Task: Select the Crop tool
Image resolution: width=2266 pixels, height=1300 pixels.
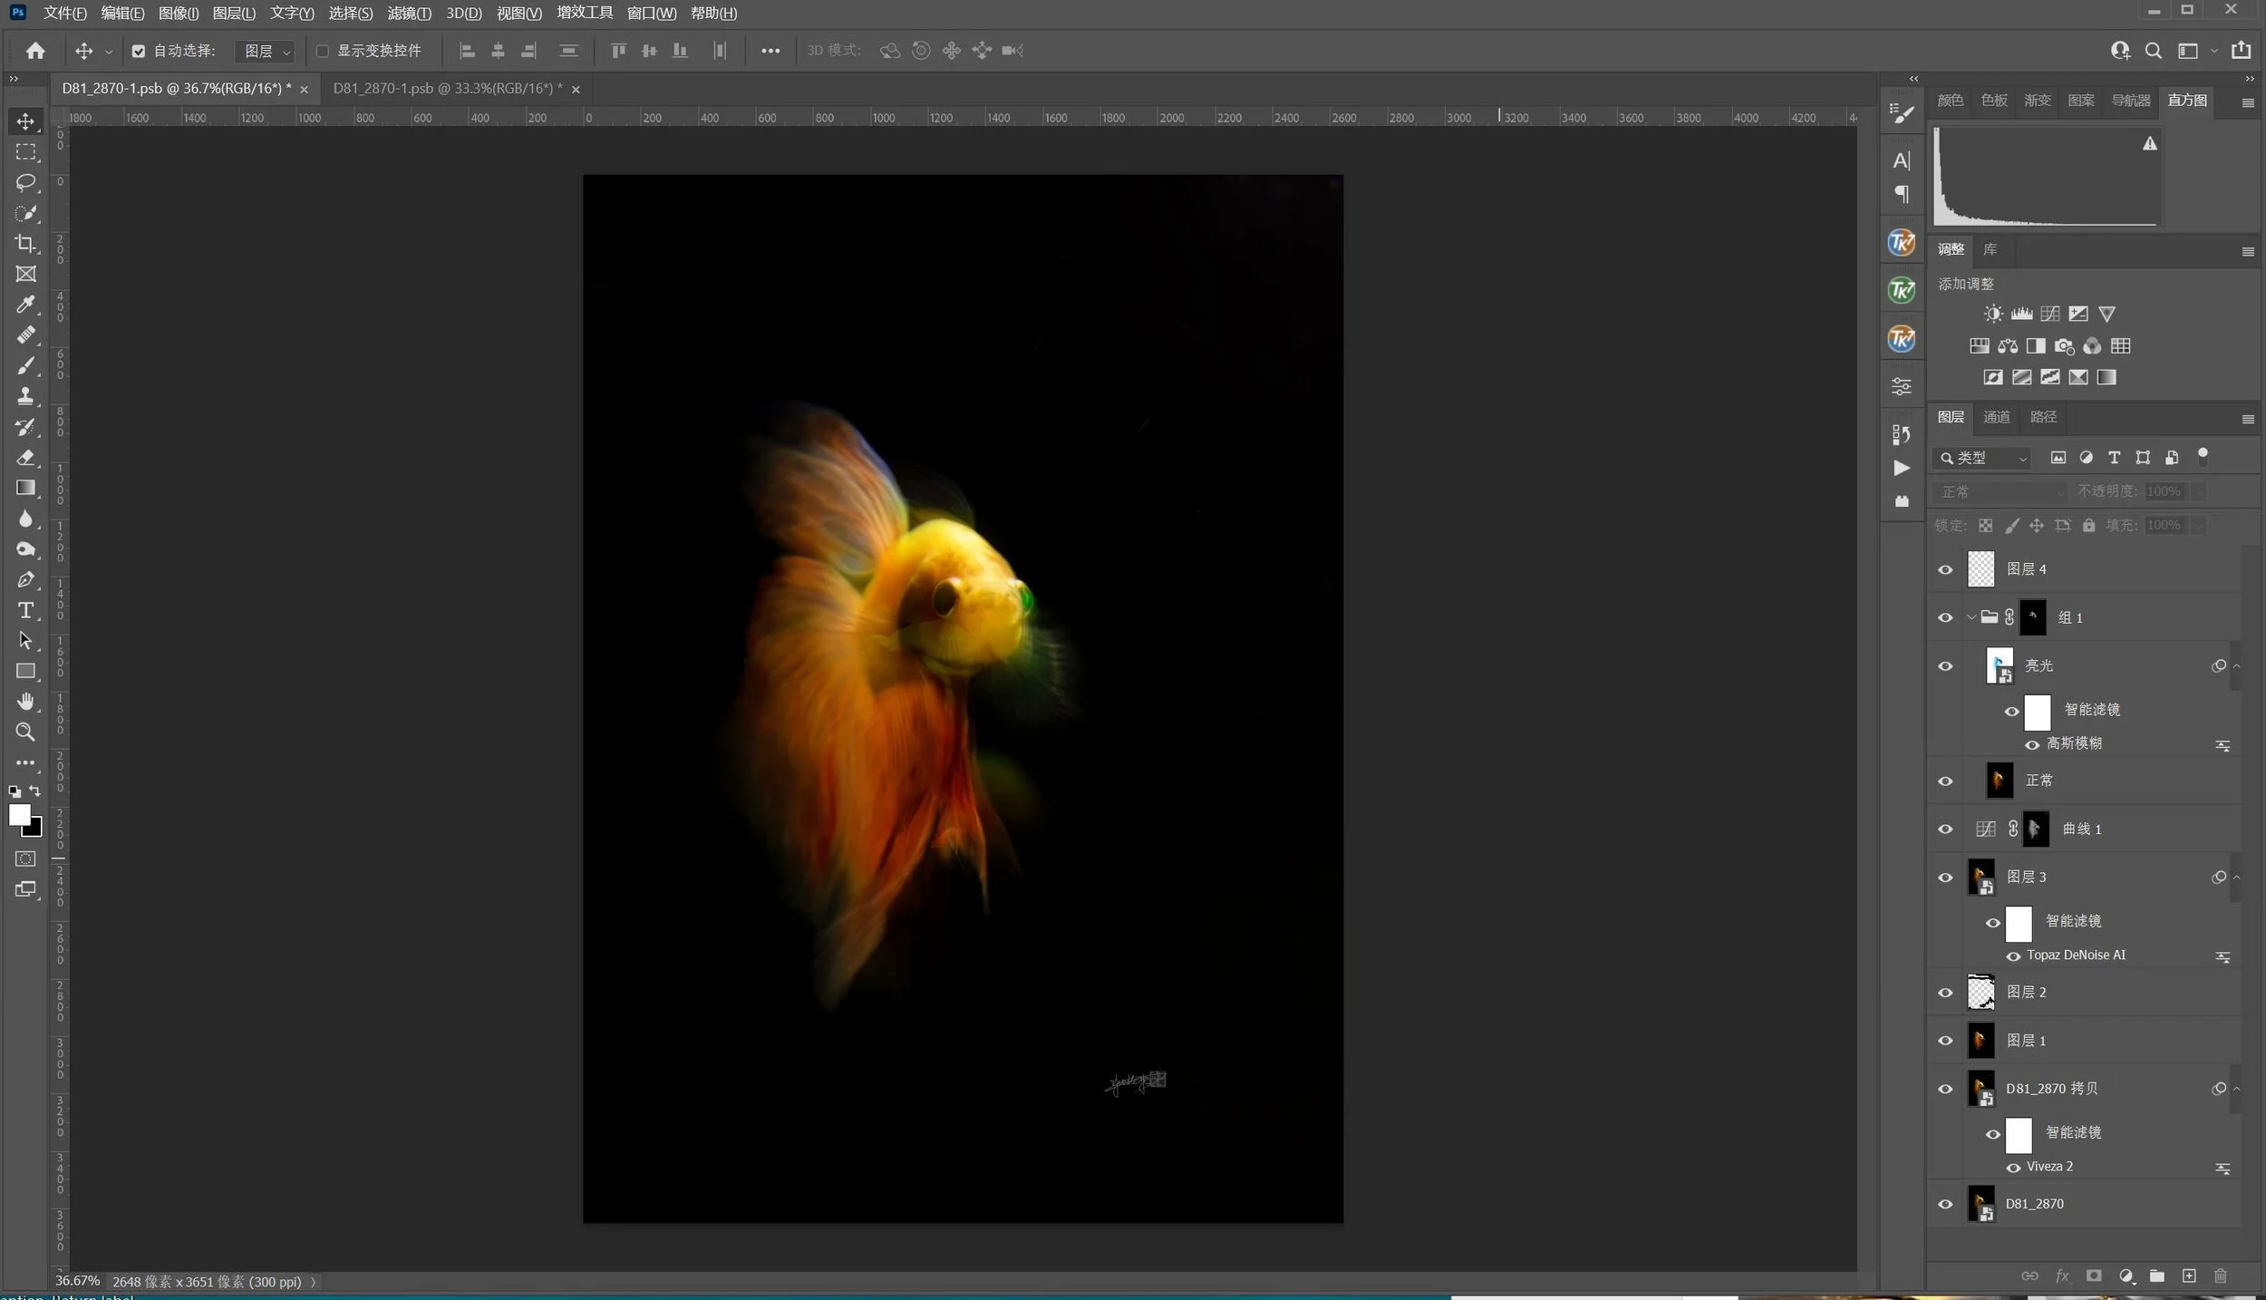Action: 25,243
